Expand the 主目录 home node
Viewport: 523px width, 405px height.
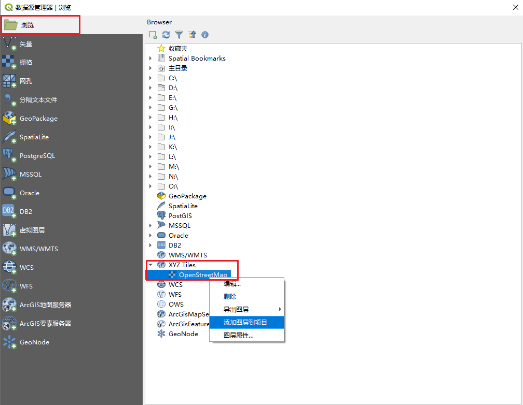(x=150, y=68)
